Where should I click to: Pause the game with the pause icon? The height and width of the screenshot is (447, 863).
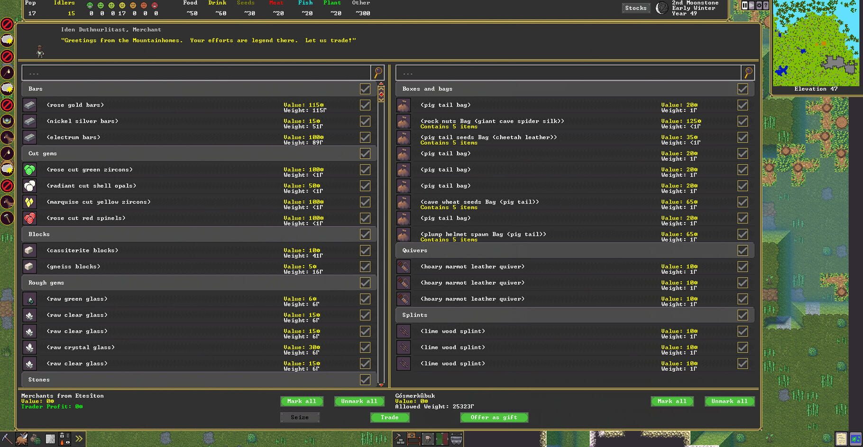point(745,5)
